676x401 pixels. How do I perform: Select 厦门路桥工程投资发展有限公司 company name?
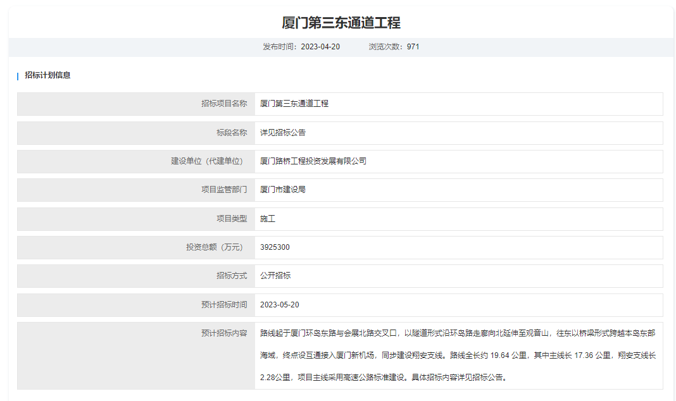313,161
